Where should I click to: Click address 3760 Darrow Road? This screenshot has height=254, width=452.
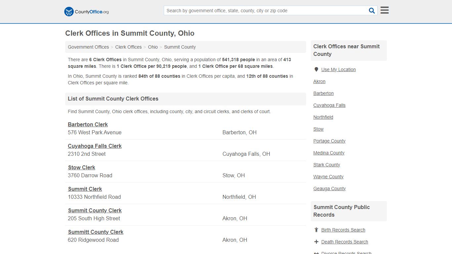click(90, 175)
